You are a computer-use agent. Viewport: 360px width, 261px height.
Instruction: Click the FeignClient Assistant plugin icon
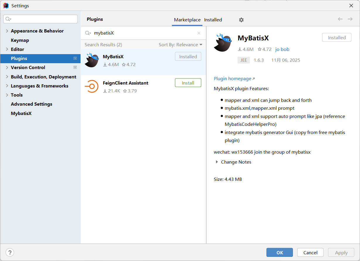coord(91,86)
